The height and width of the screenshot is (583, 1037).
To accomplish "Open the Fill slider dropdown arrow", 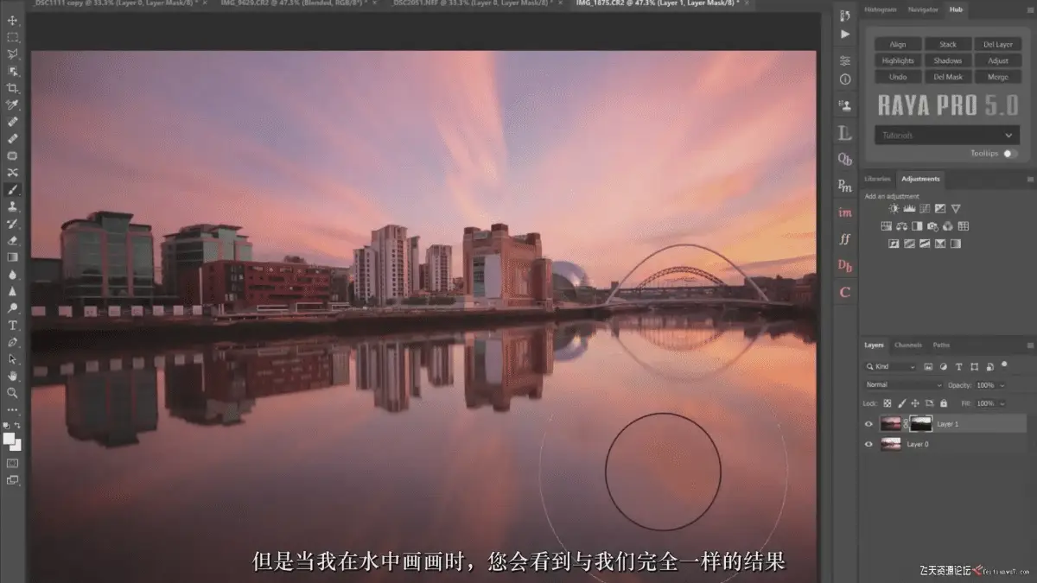I will [x=1002, y=403].
